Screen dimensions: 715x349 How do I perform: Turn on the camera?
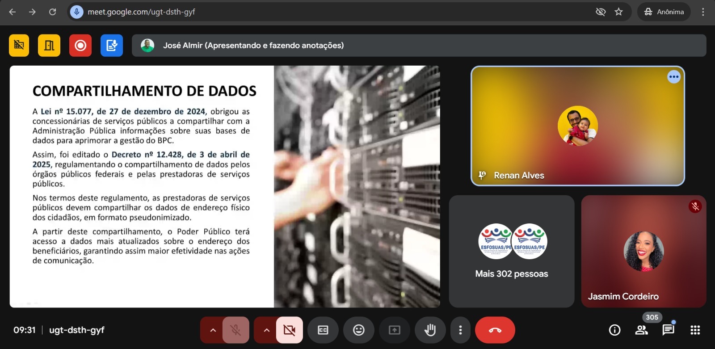click(x=289, y=330)
